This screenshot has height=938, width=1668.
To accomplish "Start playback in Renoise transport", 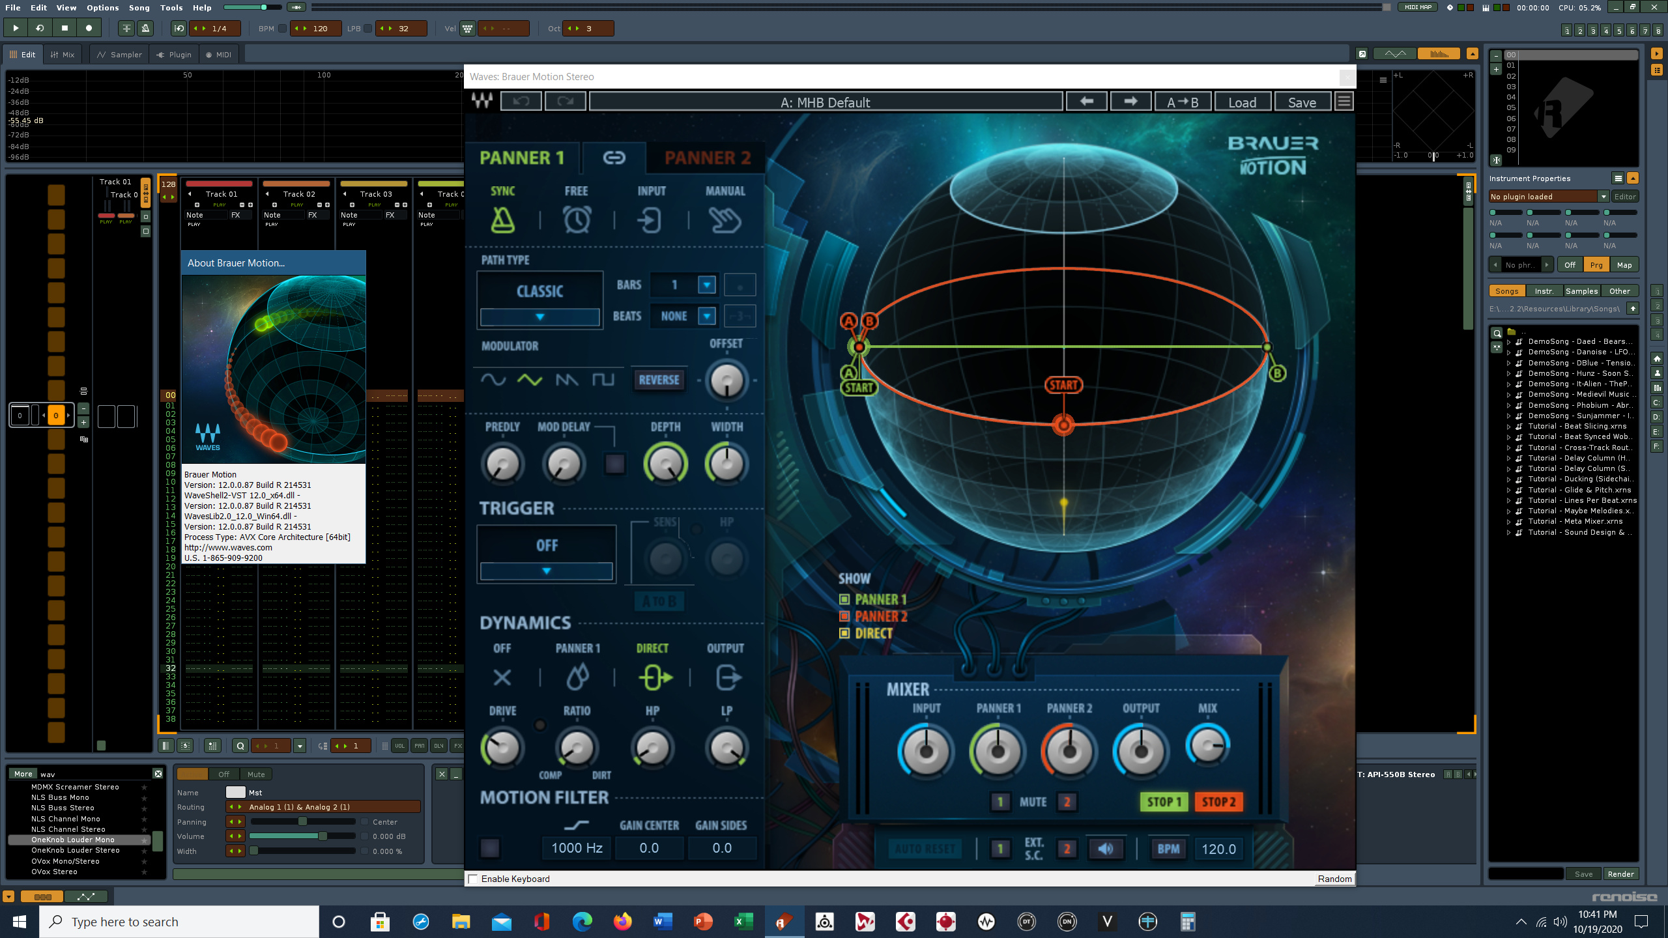I will [16, 28].
